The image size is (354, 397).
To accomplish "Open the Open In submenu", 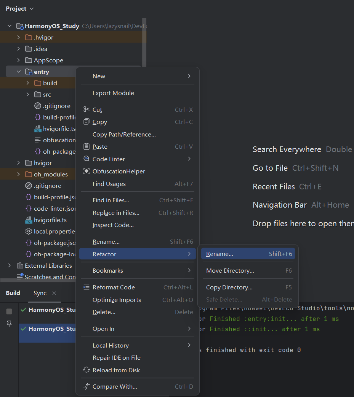I will (137, 329).
